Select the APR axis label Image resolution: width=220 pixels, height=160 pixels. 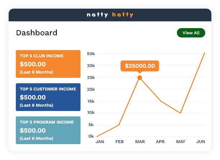click(160, 142)
